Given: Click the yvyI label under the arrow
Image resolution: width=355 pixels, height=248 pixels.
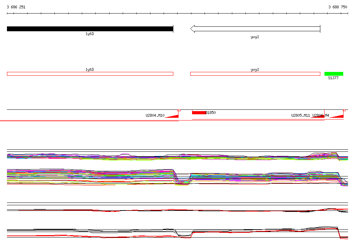Looking at the screenshot, I should tap(255, 37).
